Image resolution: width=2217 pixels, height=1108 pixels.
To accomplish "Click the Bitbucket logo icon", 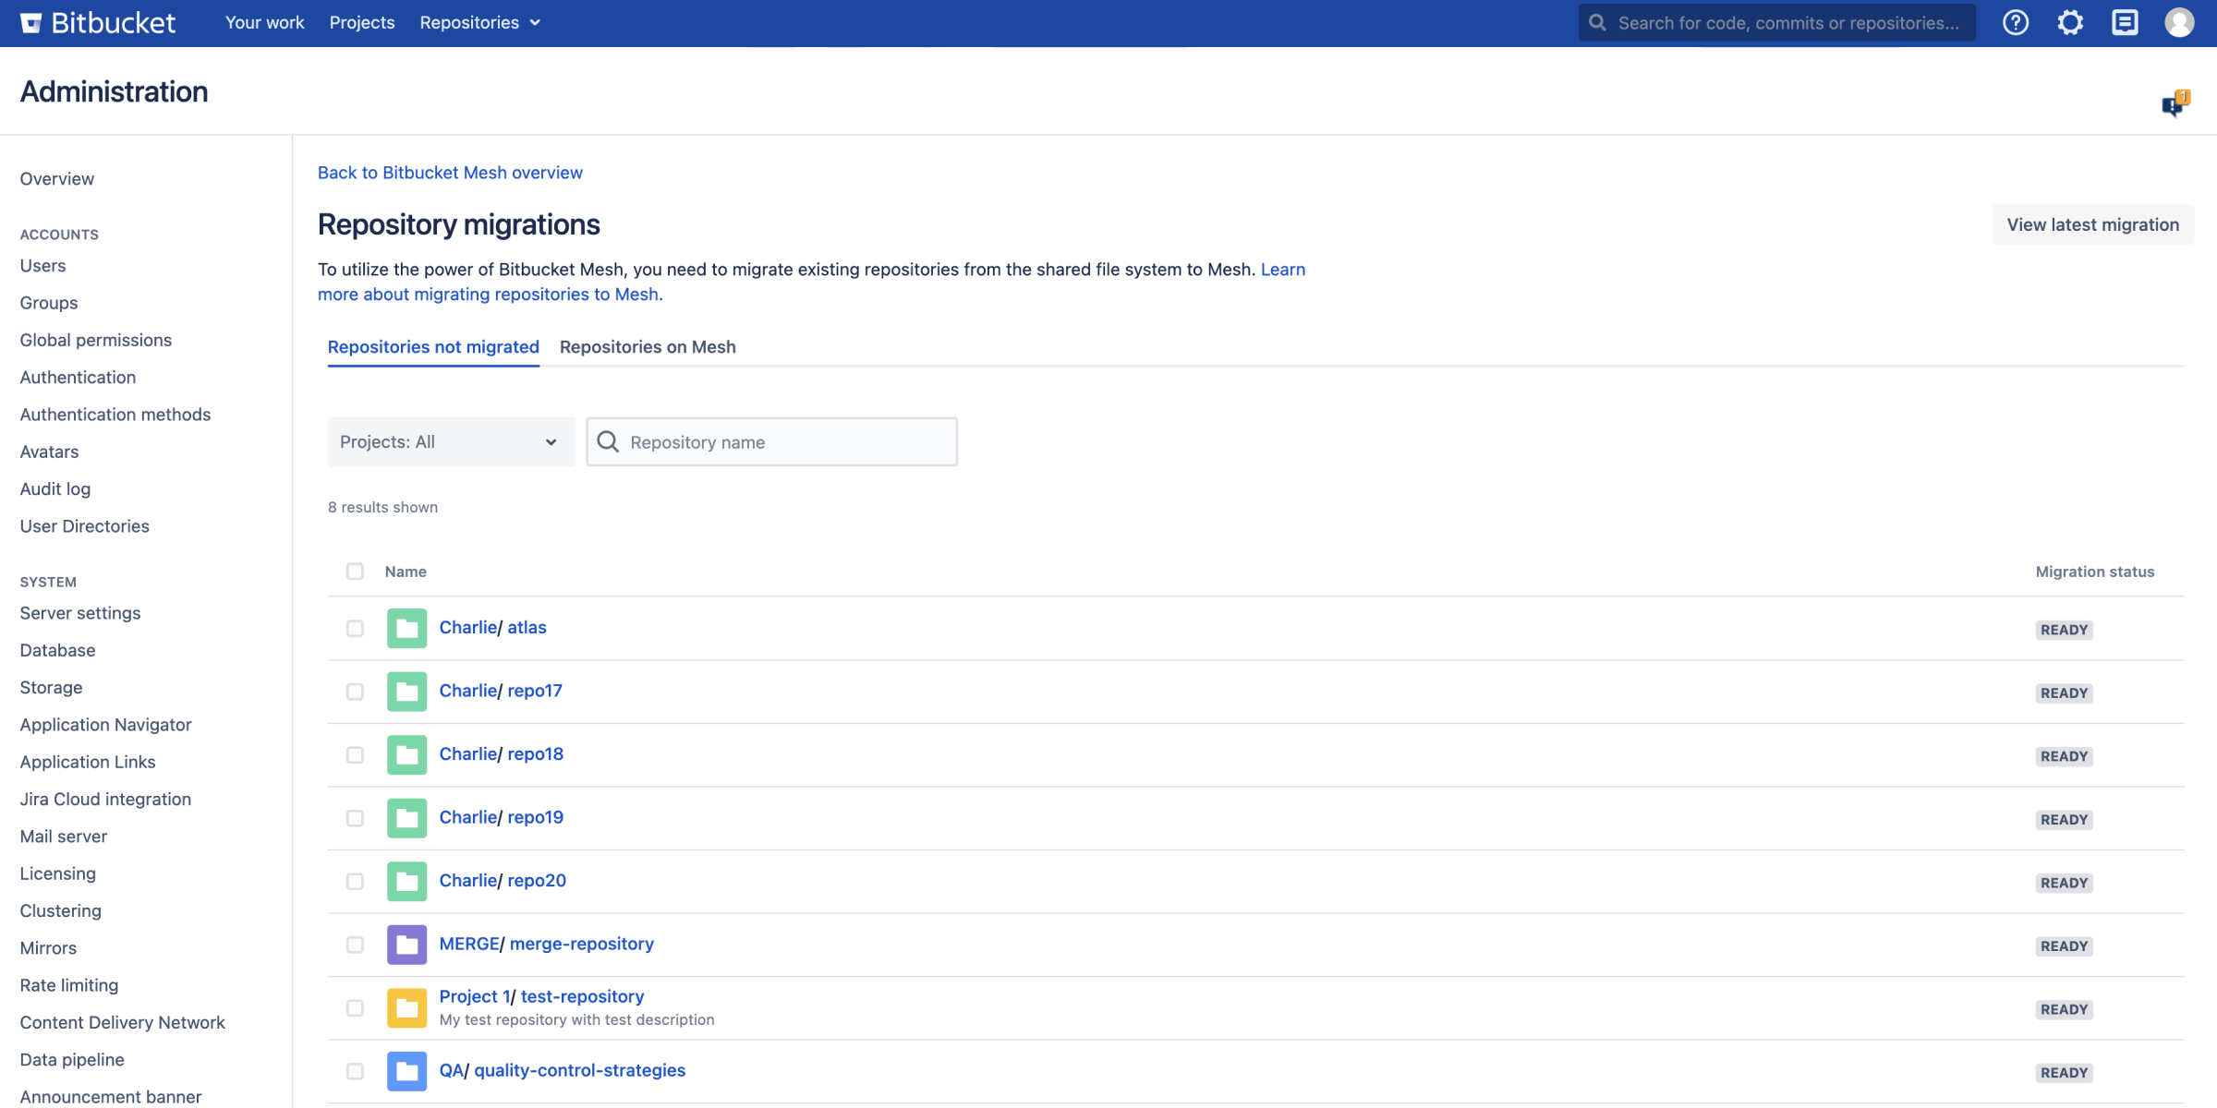I will pyautogui.click(x=30, y=22).
